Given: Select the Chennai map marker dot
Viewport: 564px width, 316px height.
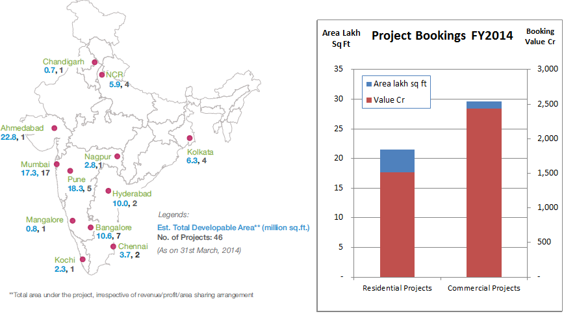Looking at the screenshot, I should click(113, 246).
